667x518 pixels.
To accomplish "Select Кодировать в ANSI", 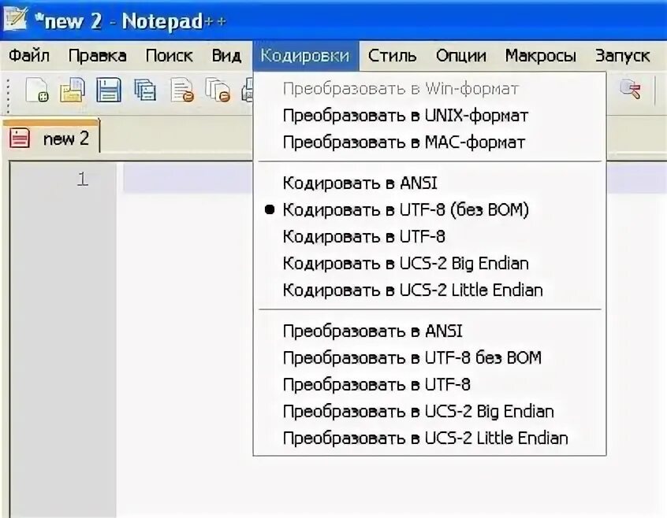I will (x=430, y=183).
